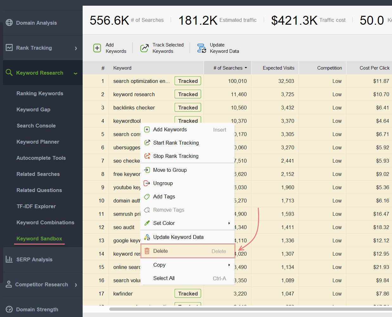The height and width of the screenshot is (317, 392).
Task: Open Competitor Research via its sidebar icon
Action: click(x=9, y=284)
